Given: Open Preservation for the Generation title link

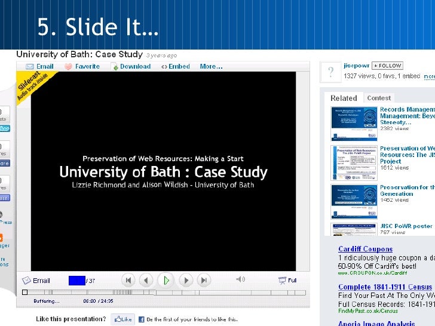Looking at the screenshot, I should point(408,190).
